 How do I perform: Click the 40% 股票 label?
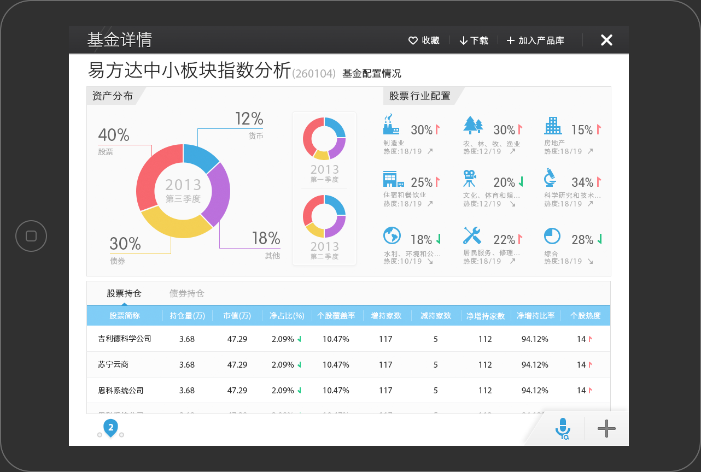click(x=114, y=140)
